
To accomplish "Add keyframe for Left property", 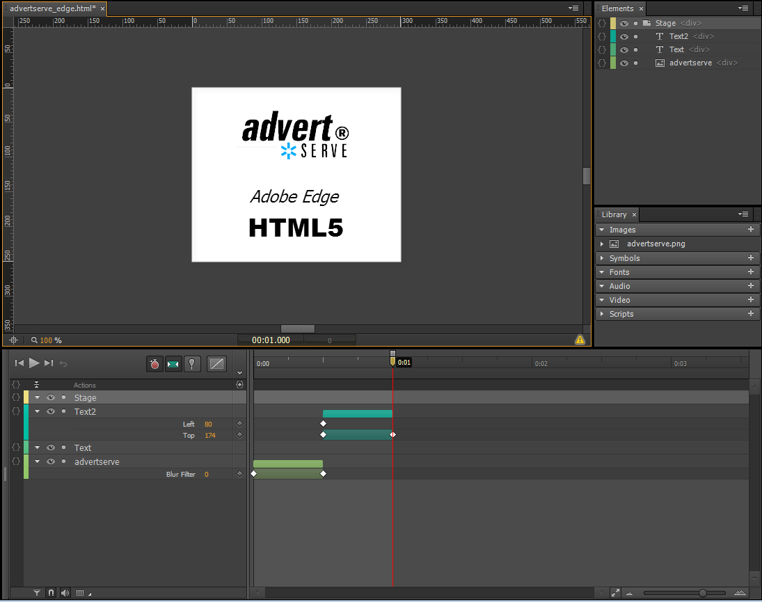I will 239,424.
